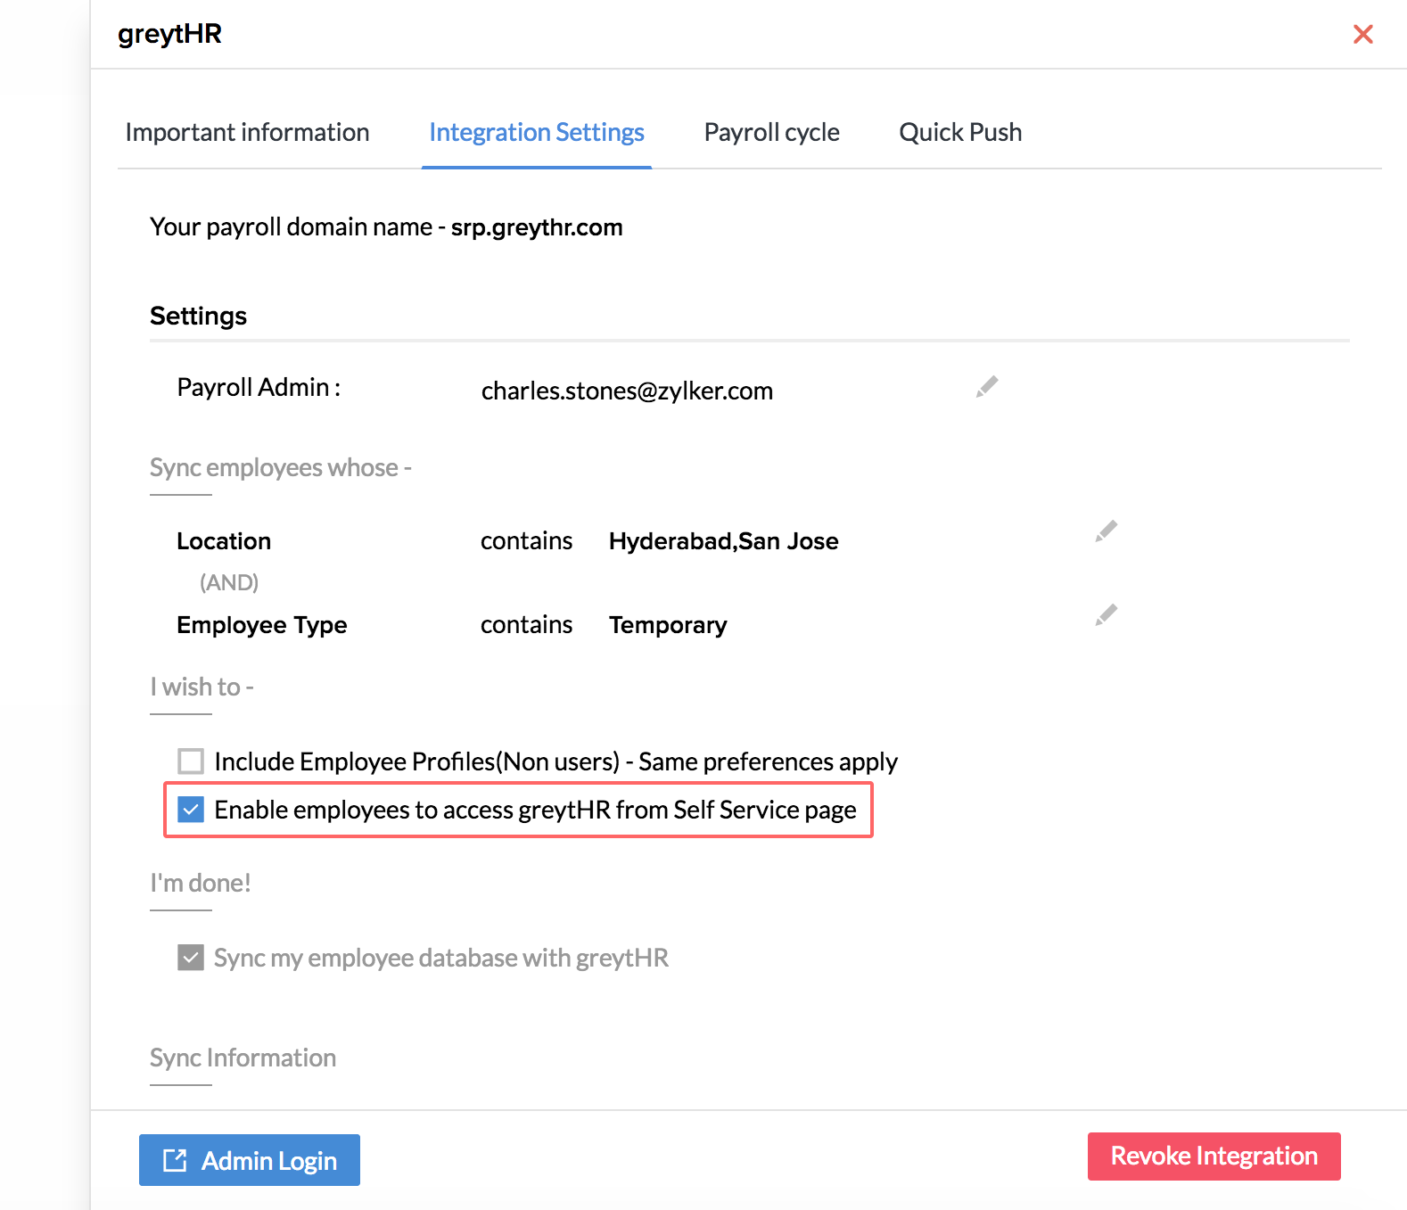The width and height of the screenshot is (1407, 1210).
Task: Go to the Quick Push tab
Action: pos(960,133)
